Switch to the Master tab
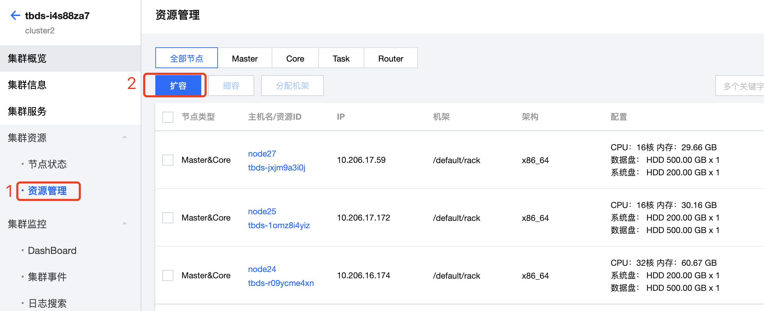 click(x=245, y=58)
